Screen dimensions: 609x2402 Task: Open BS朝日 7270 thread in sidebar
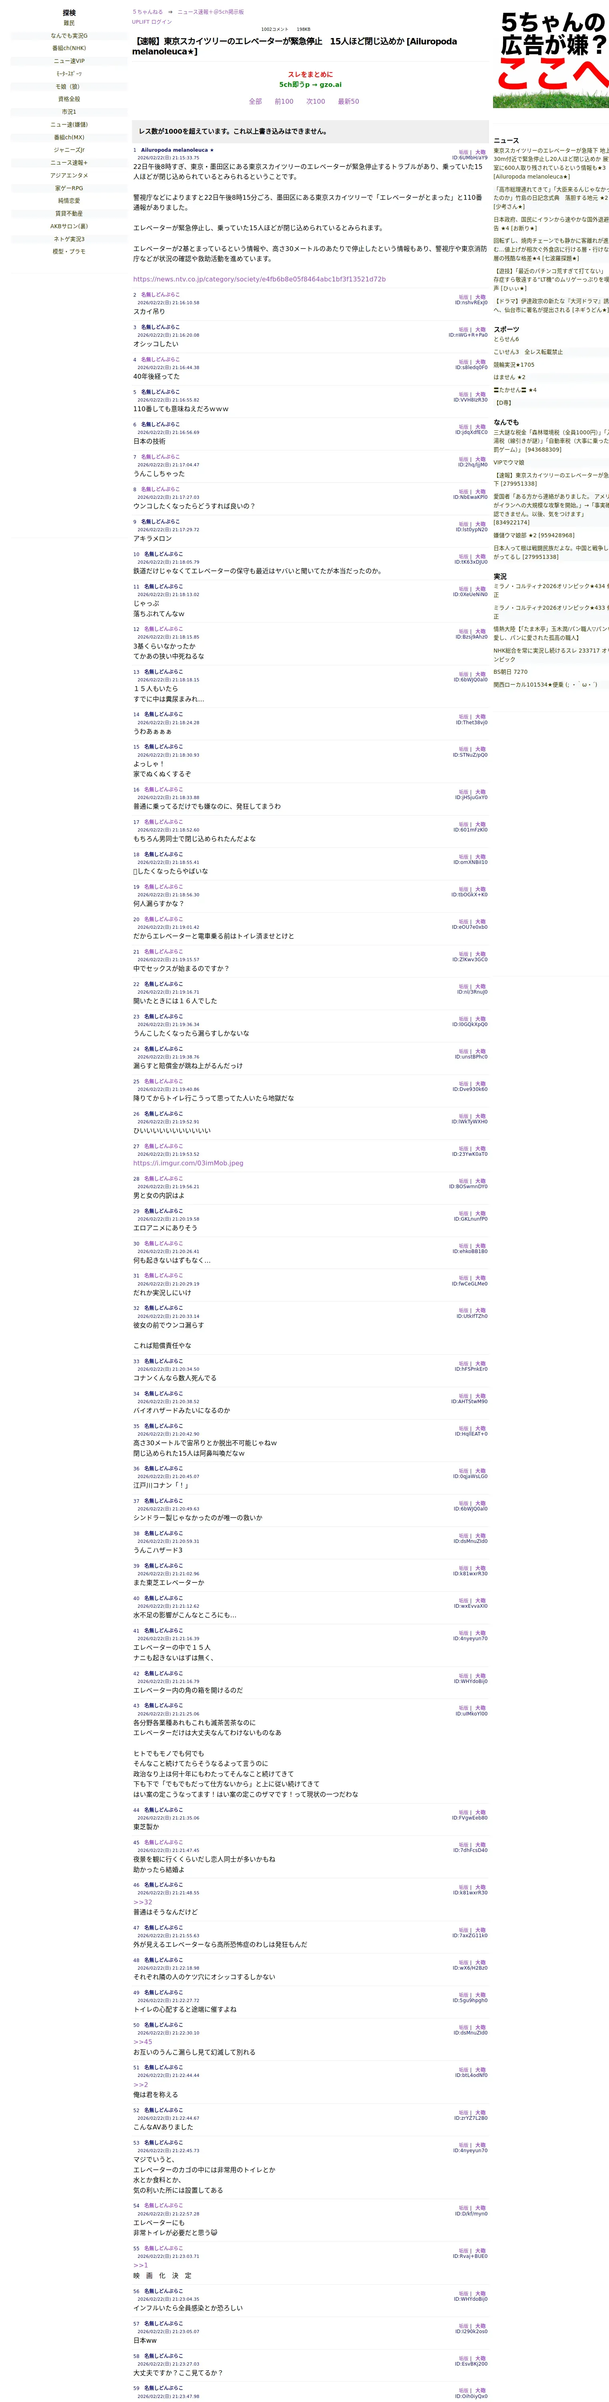pos(510,671)
